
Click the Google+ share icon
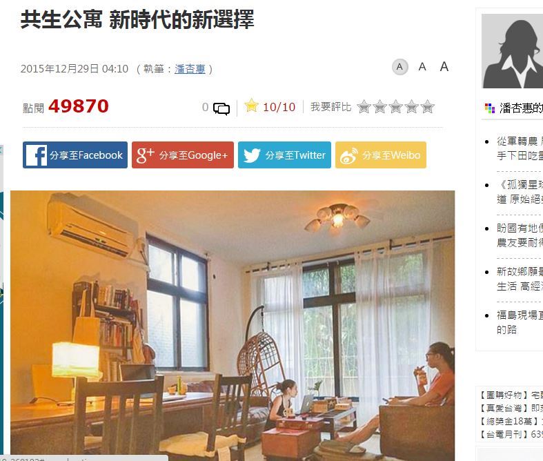click(145, 155)
